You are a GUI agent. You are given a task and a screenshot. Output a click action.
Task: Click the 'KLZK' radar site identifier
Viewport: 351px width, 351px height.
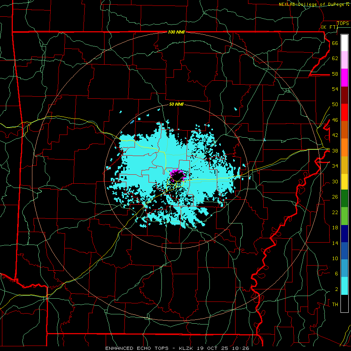186,348
